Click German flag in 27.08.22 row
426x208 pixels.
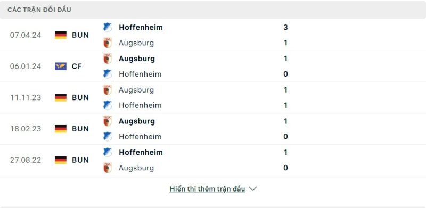tap(61, 160)
